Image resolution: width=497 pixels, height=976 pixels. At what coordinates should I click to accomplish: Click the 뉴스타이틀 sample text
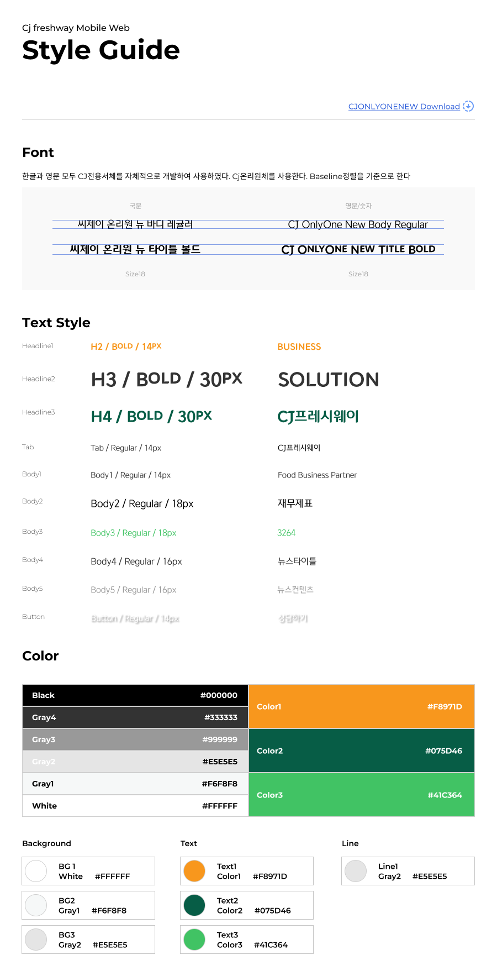point(297,562)
